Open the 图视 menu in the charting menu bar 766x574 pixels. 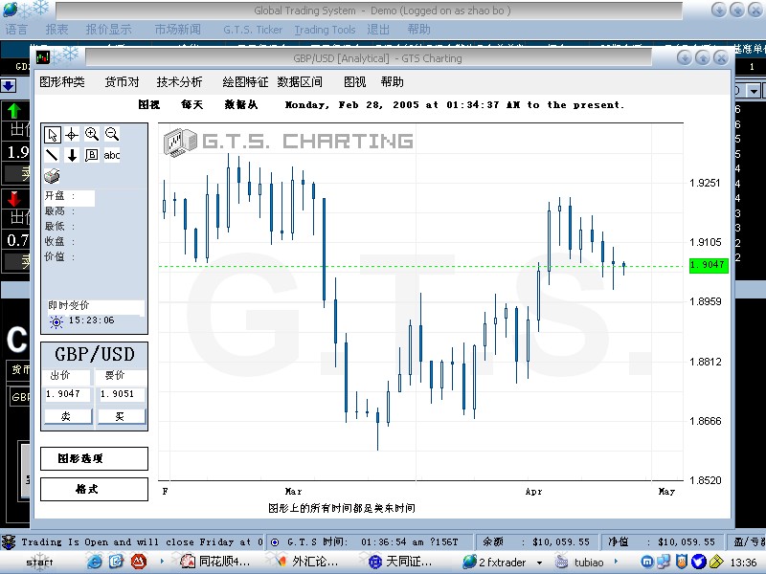click(354, 82)
